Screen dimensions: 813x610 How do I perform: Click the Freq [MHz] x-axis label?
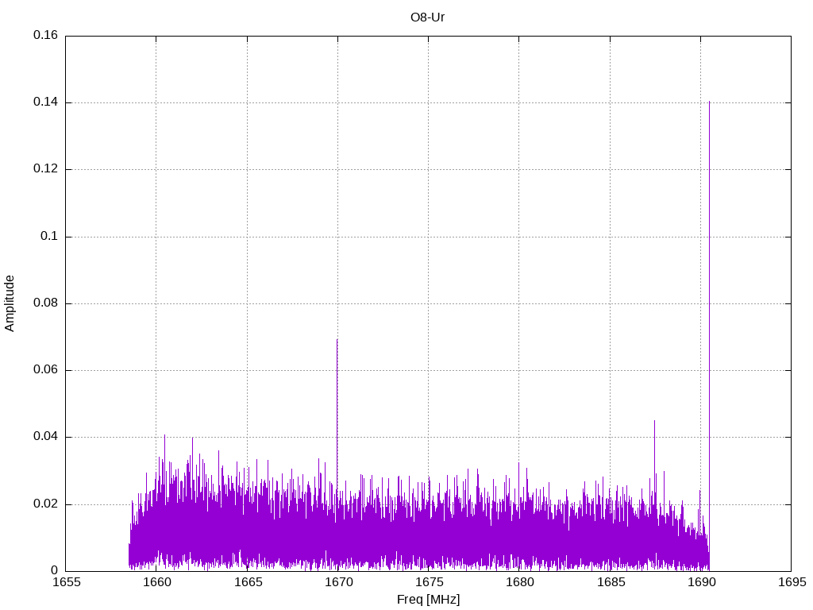pos(428,600)
